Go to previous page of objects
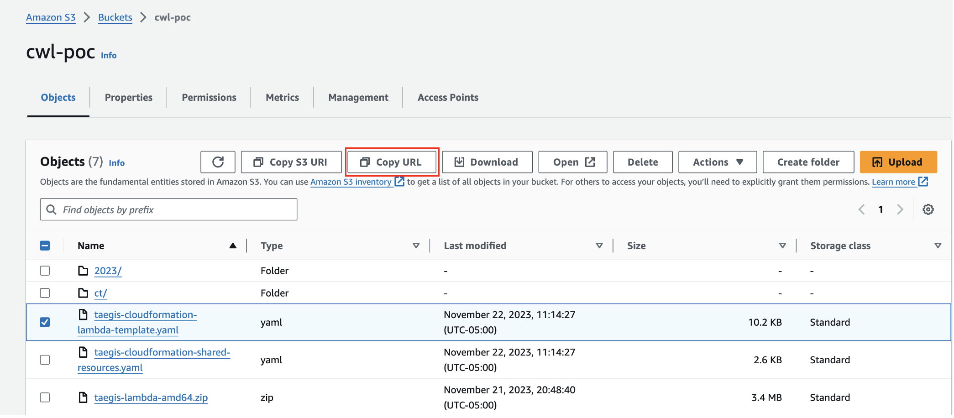 coord(862,209)
